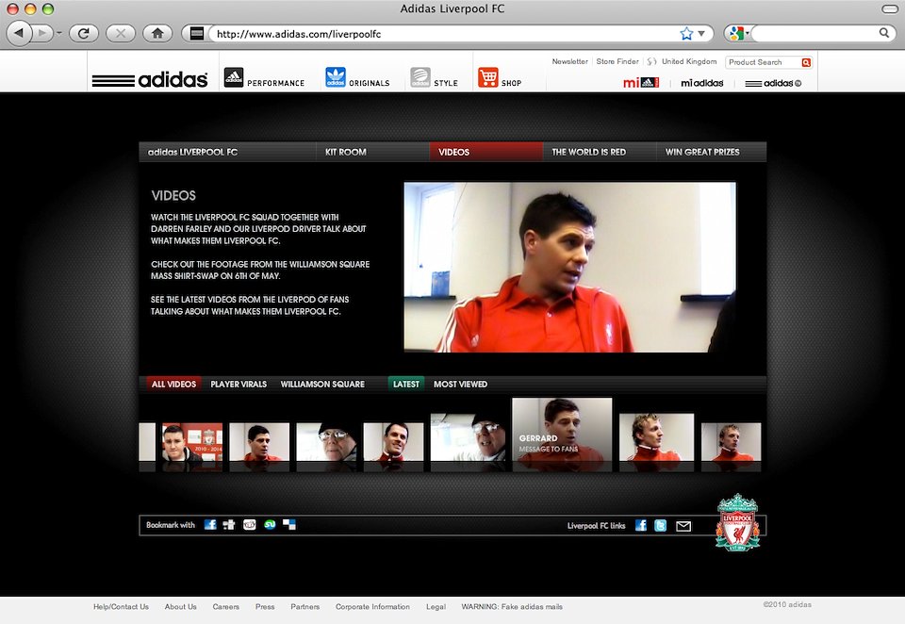Play the Gerrard Message to Fans thumbnail
This screenshot has height=624, width=905.
point(562,435)
